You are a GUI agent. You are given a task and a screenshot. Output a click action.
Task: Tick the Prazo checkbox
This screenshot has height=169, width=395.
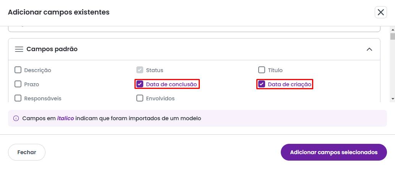pos(18,84)
